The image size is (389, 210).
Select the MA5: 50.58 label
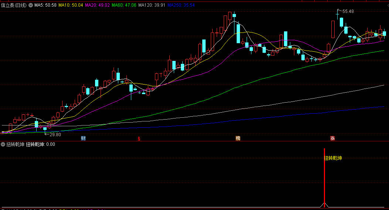tap(45, 5)
